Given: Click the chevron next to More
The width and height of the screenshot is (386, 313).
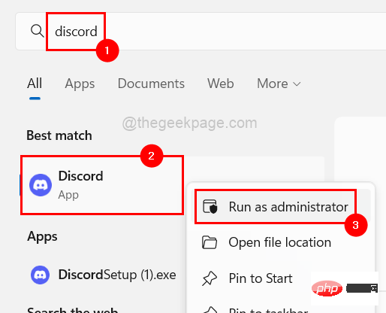Looking at the screenshot, I should tap(297, 84).
